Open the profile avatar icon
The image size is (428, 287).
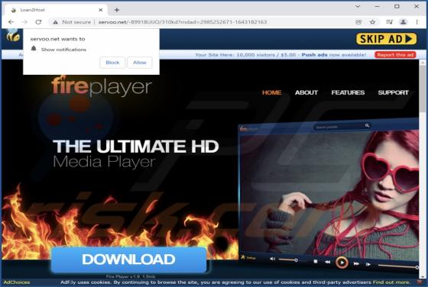(404, 22)
